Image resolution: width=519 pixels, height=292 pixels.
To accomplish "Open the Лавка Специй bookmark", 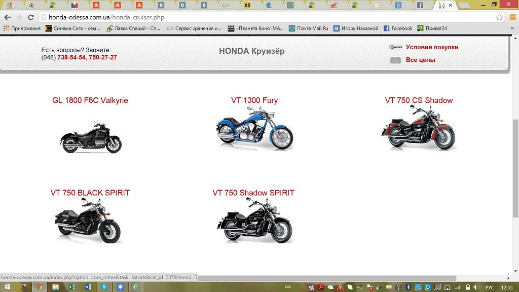I will [133, 28].
